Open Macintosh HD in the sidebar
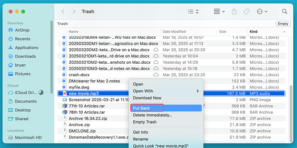The width and height of the screenshot is (297, 148). [x=25, y=137]
